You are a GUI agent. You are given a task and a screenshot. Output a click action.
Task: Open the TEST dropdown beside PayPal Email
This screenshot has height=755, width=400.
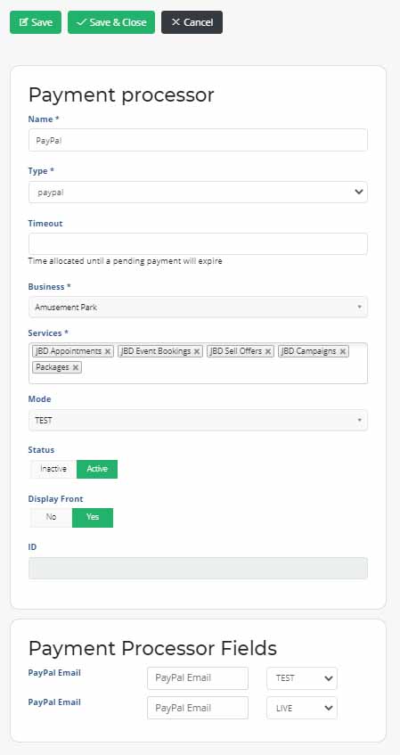tap(302, 678)
